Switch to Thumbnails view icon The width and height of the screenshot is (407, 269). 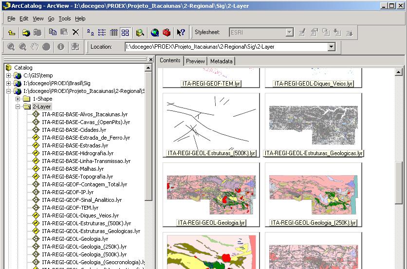125,33
